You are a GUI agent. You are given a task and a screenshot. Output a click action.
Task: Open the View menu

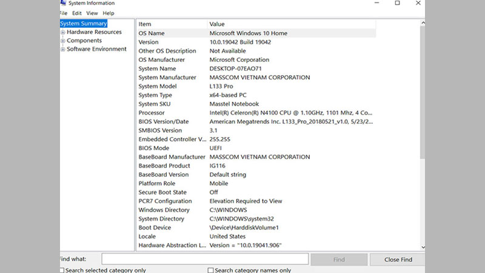pos(92,13)
